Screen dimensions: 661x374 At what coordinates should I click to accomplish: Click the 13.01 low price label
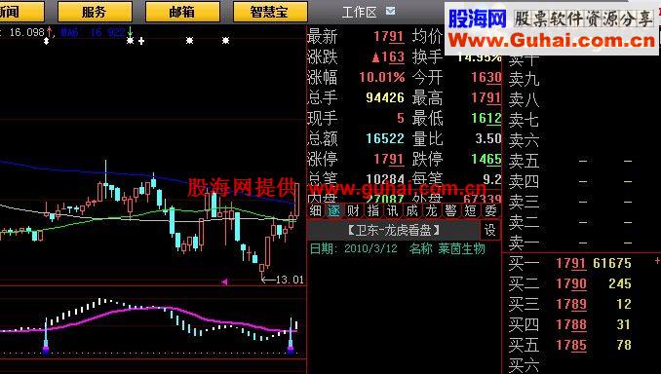(x=290, y=280)
